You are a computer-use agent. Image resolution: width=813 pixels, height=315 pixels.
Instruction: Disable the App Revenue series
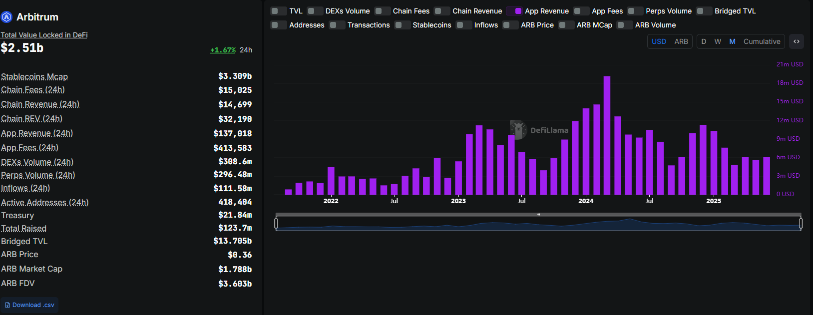coord(514,11)
